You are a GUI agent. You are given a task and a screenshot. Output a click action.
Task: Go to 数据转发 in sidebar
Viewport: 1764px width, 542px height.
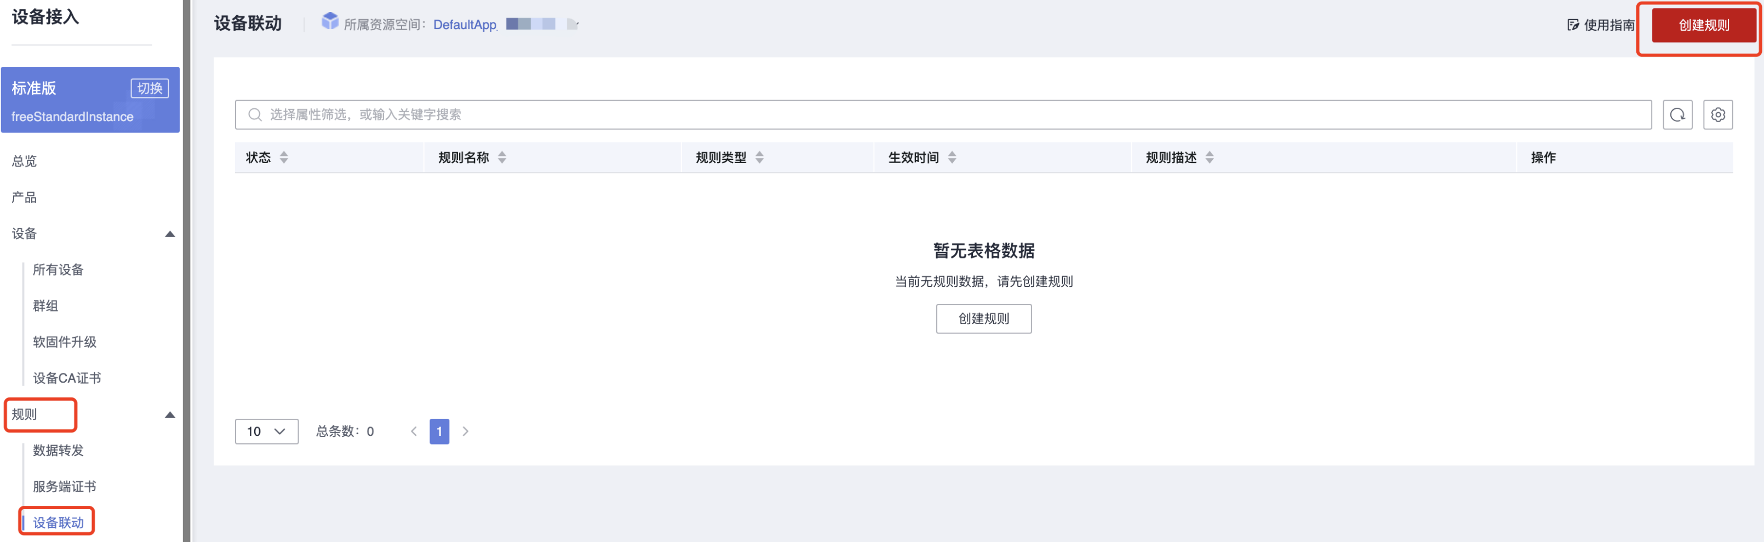click(x=58, y=450)
